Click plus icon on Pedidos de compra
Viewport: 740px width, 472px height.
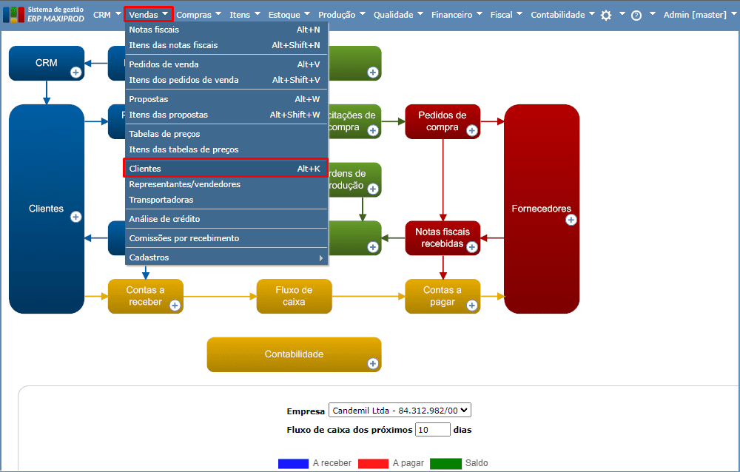pos(472,131)
